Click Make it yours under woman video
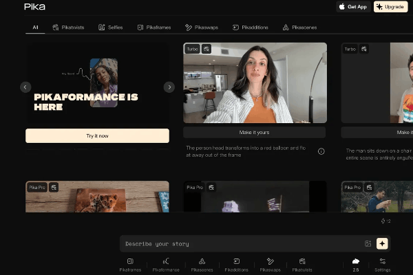Viewport: 413px width, 275px height. (x=255, y=133)
